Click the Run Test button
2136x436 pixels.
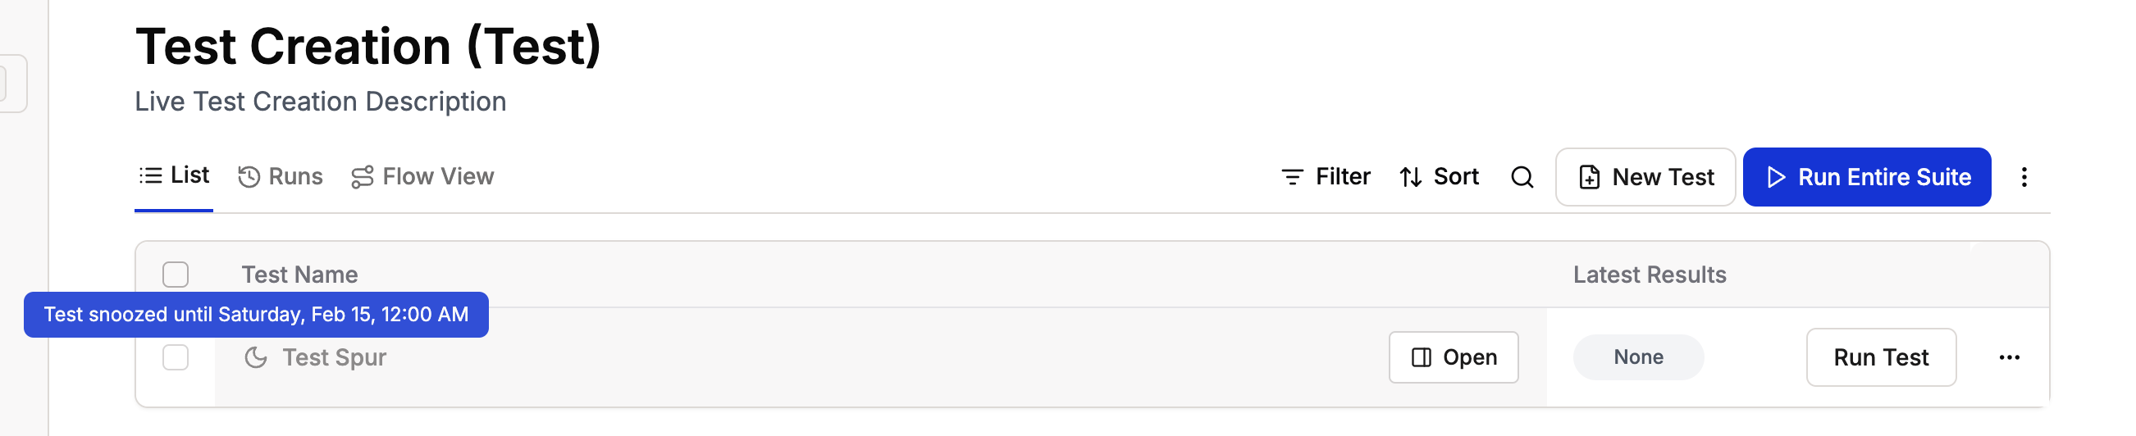[1881, 357]
